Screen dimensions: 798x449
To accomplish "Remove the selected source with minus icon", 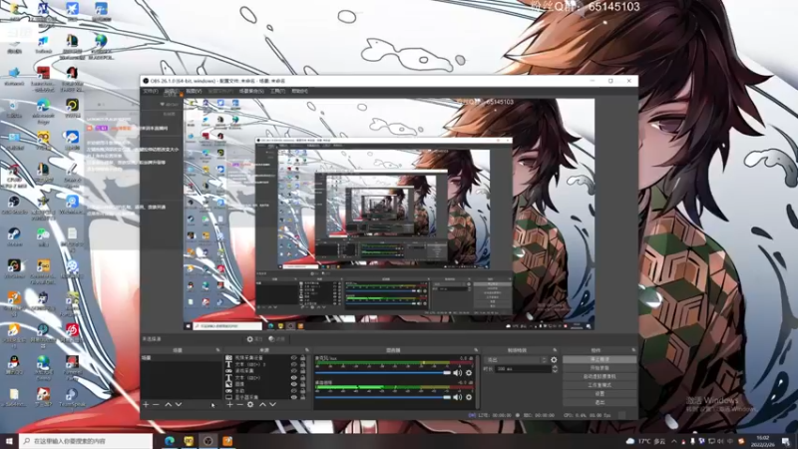I will (239, 404).
